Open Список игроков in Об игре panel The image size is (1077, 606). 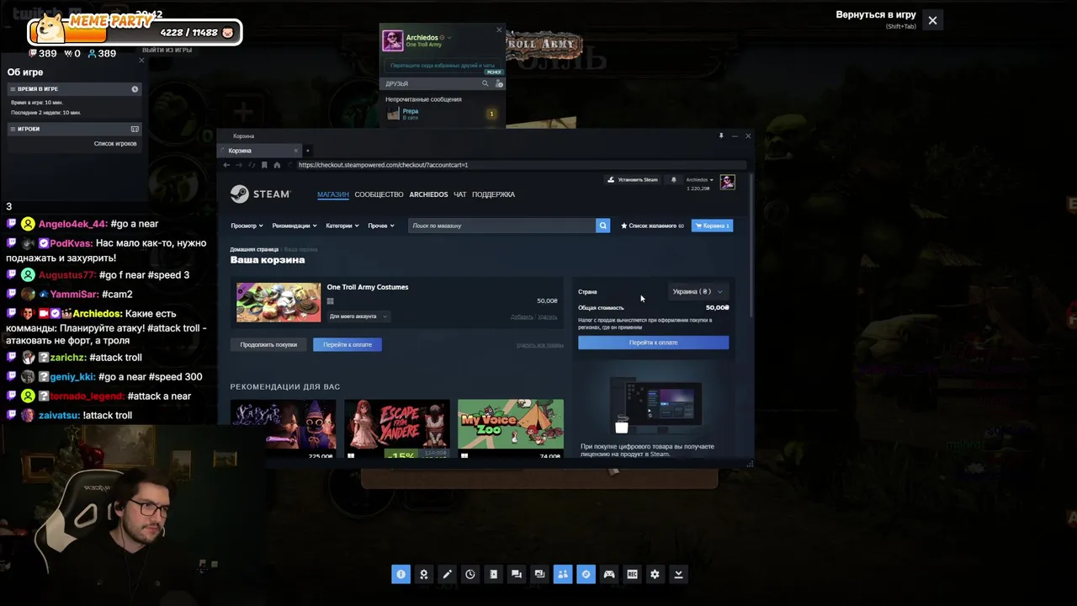tap(115, 144)
